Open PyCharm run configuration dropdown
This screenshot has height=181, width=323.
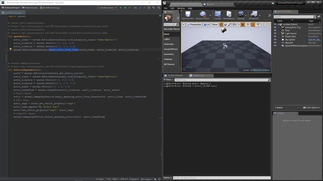(107, 8)
